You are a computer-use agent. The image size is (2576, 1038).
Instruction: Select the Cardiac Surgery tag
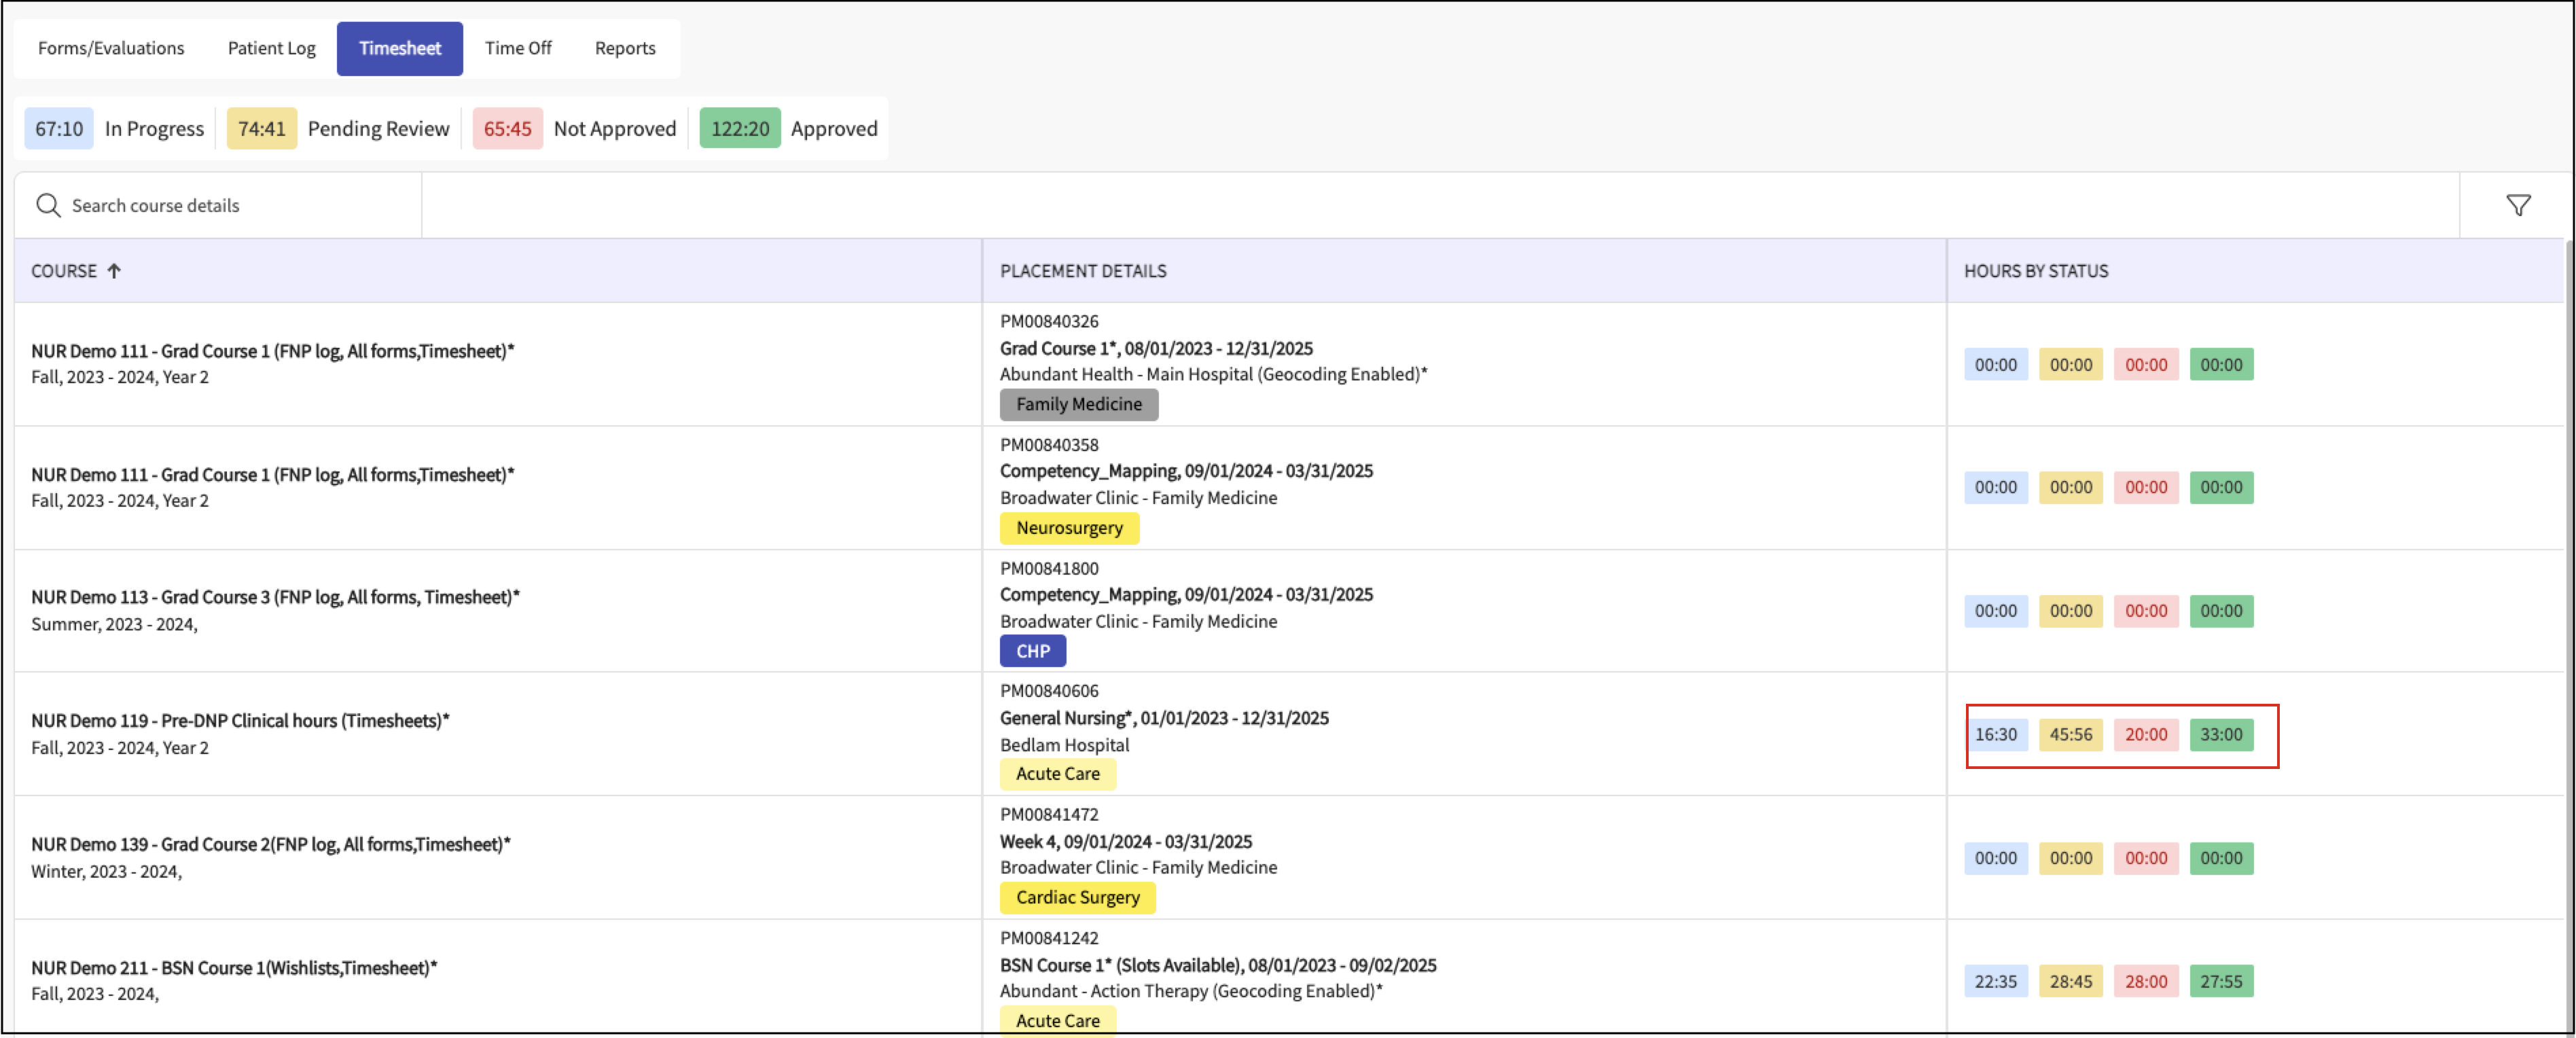pos(1077,897)
